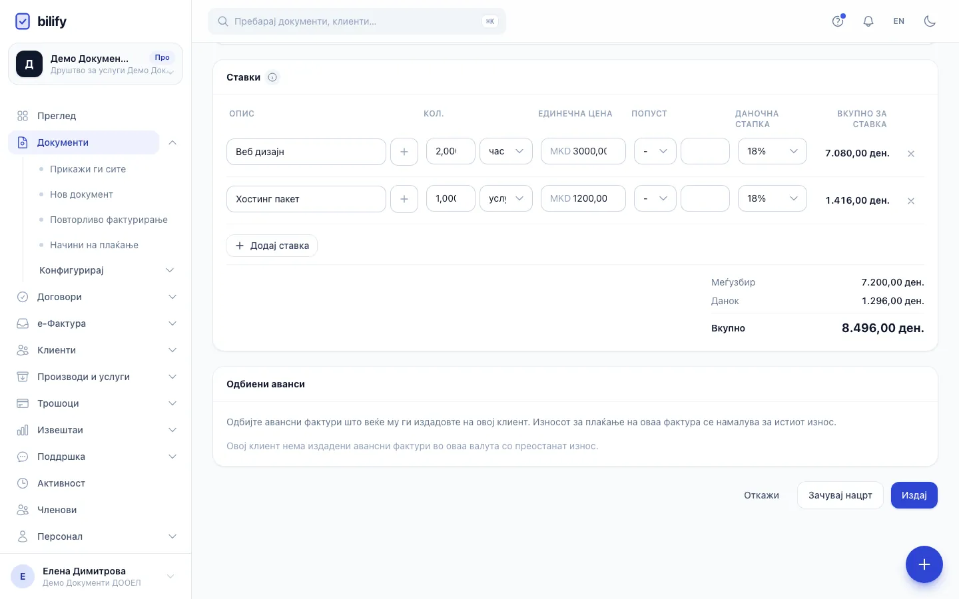Open Начини на плаќање menu item

coord(94,245)
